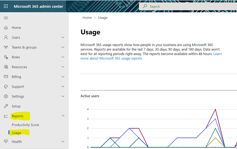Click into the Search box
This screenshot has height=149, width=237.
coord(188,6)
